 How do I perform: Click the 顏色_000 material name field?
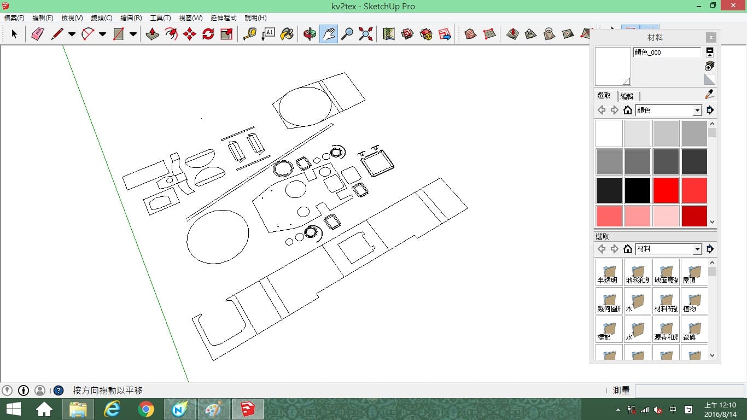click(667, 52)
